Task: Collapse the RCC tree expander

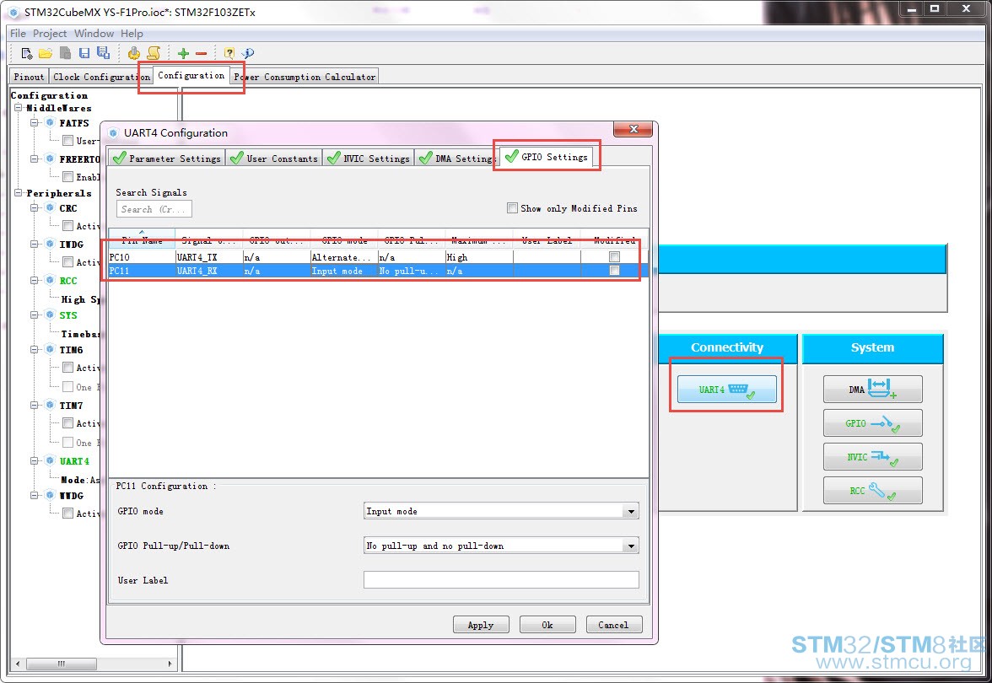Action: tap(34, 280)
